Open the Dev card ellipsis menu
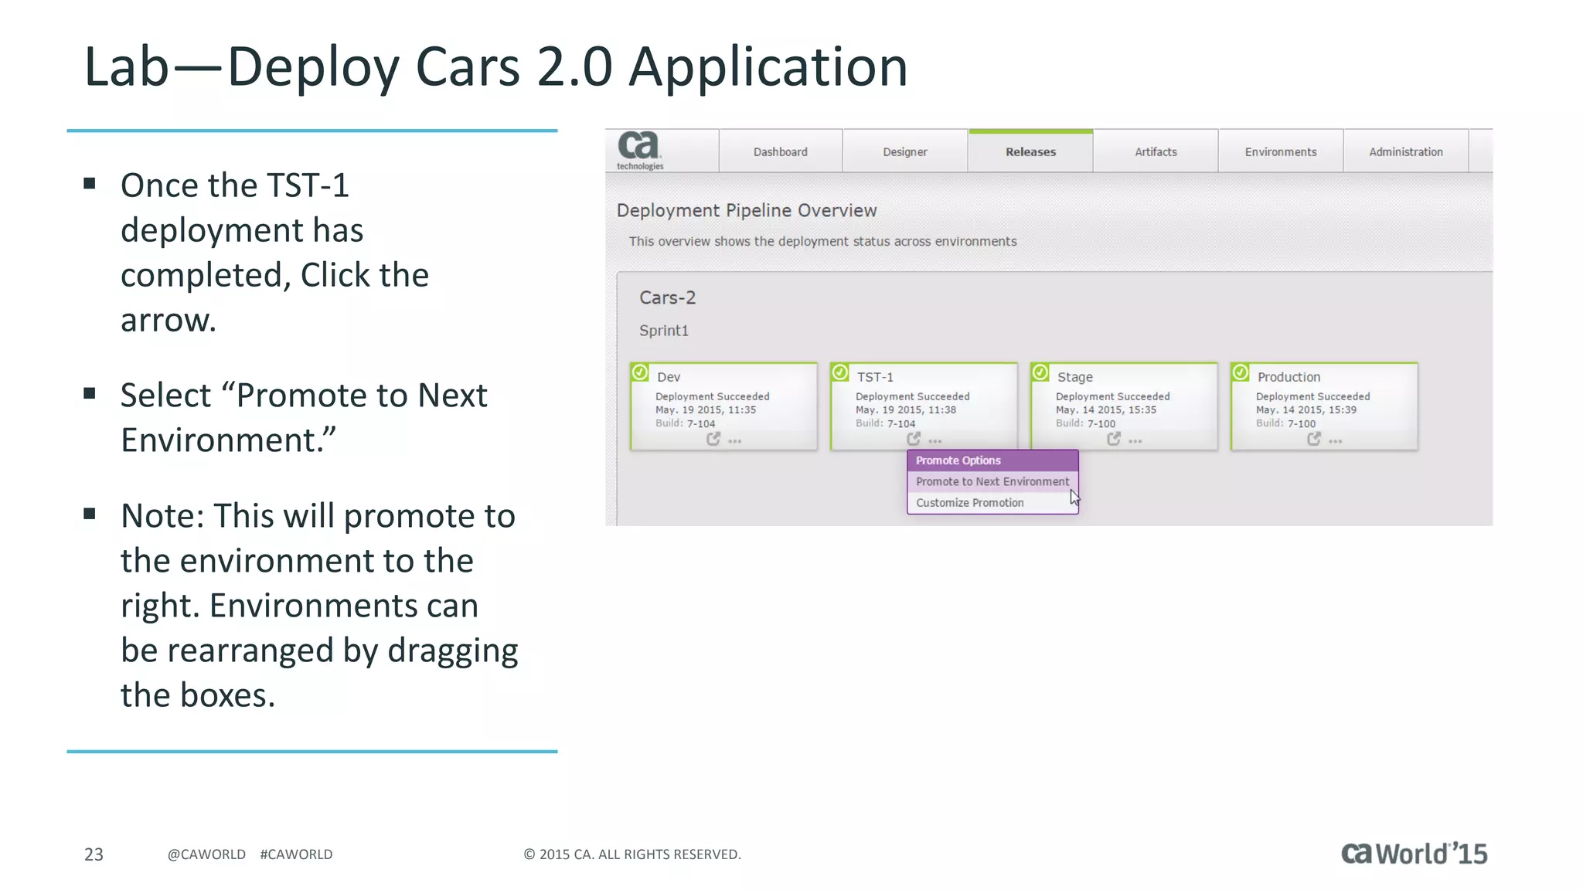The width and height of the screenshot is (1583, 890). (735, 442)
